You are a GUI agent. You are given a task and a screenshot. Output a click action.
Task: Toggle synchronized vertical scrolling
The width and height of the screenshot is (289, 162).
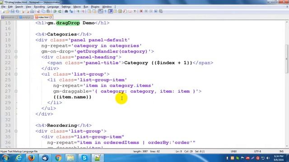(x=89, y=11)
